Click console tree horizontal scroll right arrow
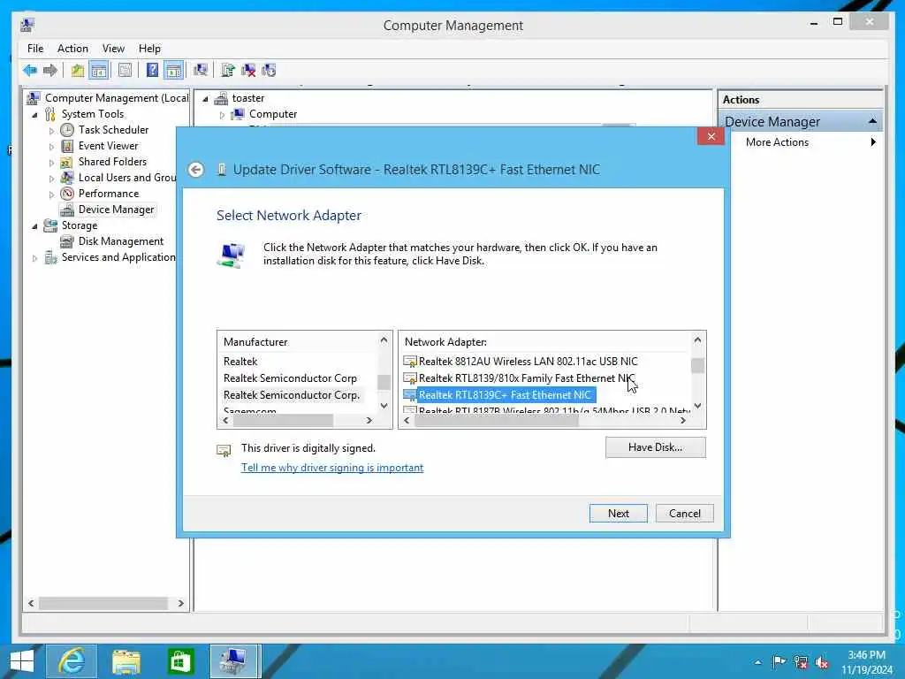The height and width of the screenshot is (679, 905). [x=180, y=603]
